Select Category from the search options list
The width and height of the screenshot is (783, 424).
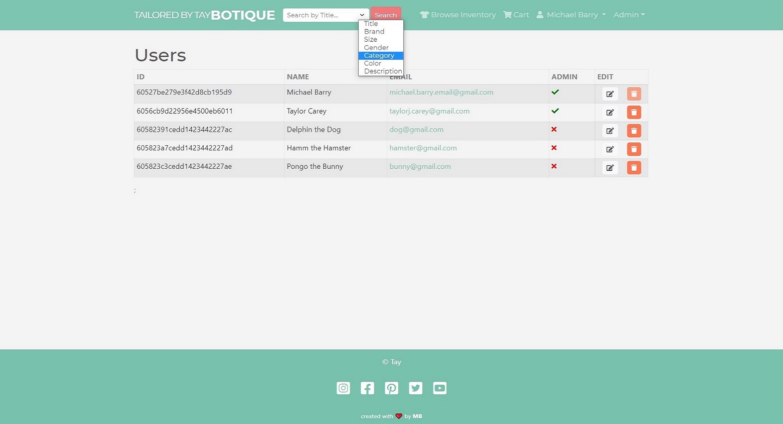point(379,56)
